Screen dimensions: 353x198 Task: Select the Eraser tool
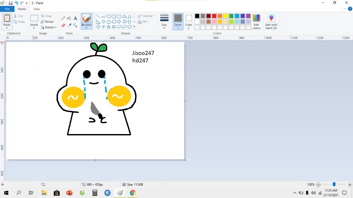(63, 25)
